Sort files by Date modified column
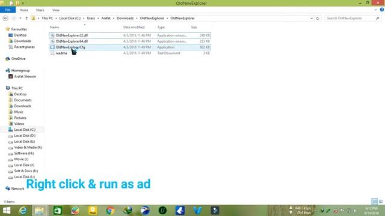The image size is (385, 216). [134, 27]
